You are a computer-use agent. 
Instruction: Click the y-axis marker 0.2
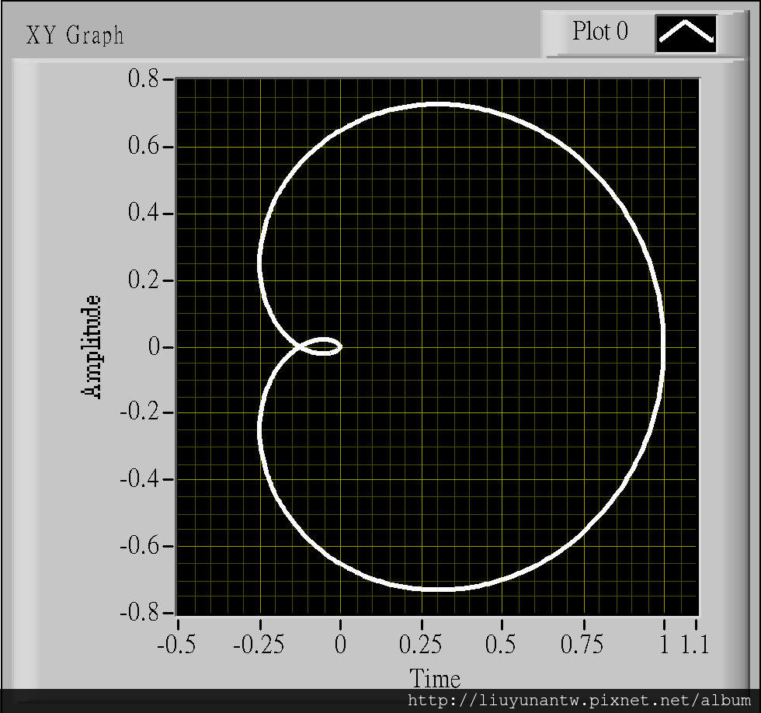click(143, 280)
